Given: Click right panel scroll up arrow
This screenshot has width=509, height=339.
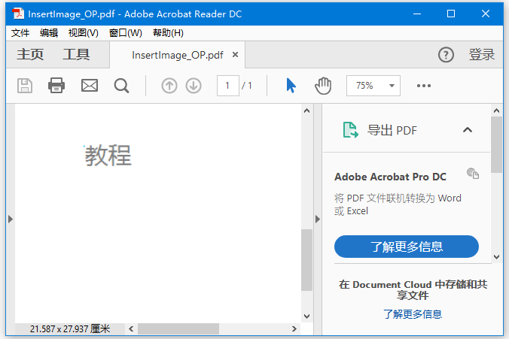Looking at the screenshot, I should click(x=496, y=110).
